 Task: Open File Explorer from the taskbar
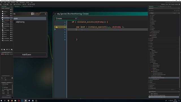click(x=15, y=101)
